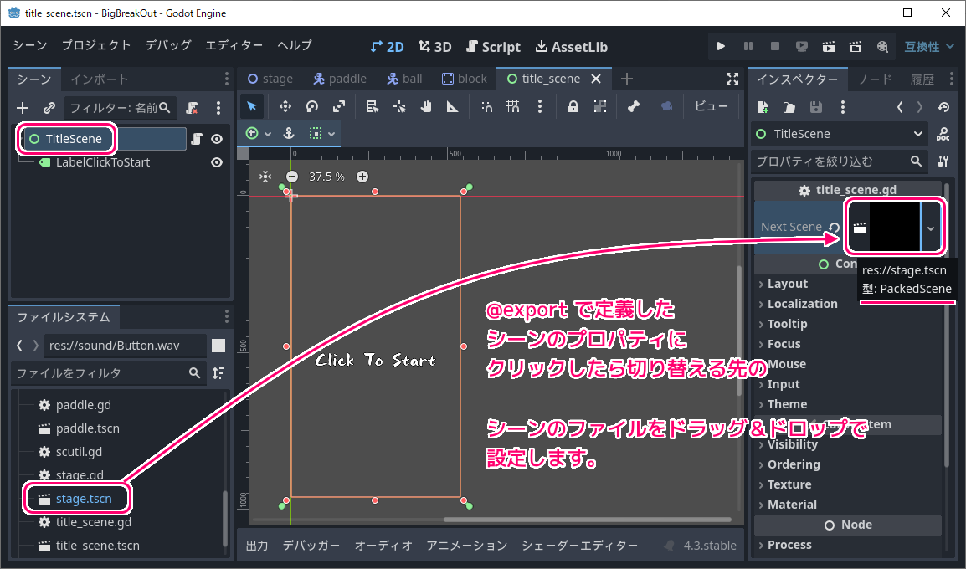Screen dimensions: 966x569
Task: Group the selected node's children
Action: pyautogui.click(x=600, y=106)
